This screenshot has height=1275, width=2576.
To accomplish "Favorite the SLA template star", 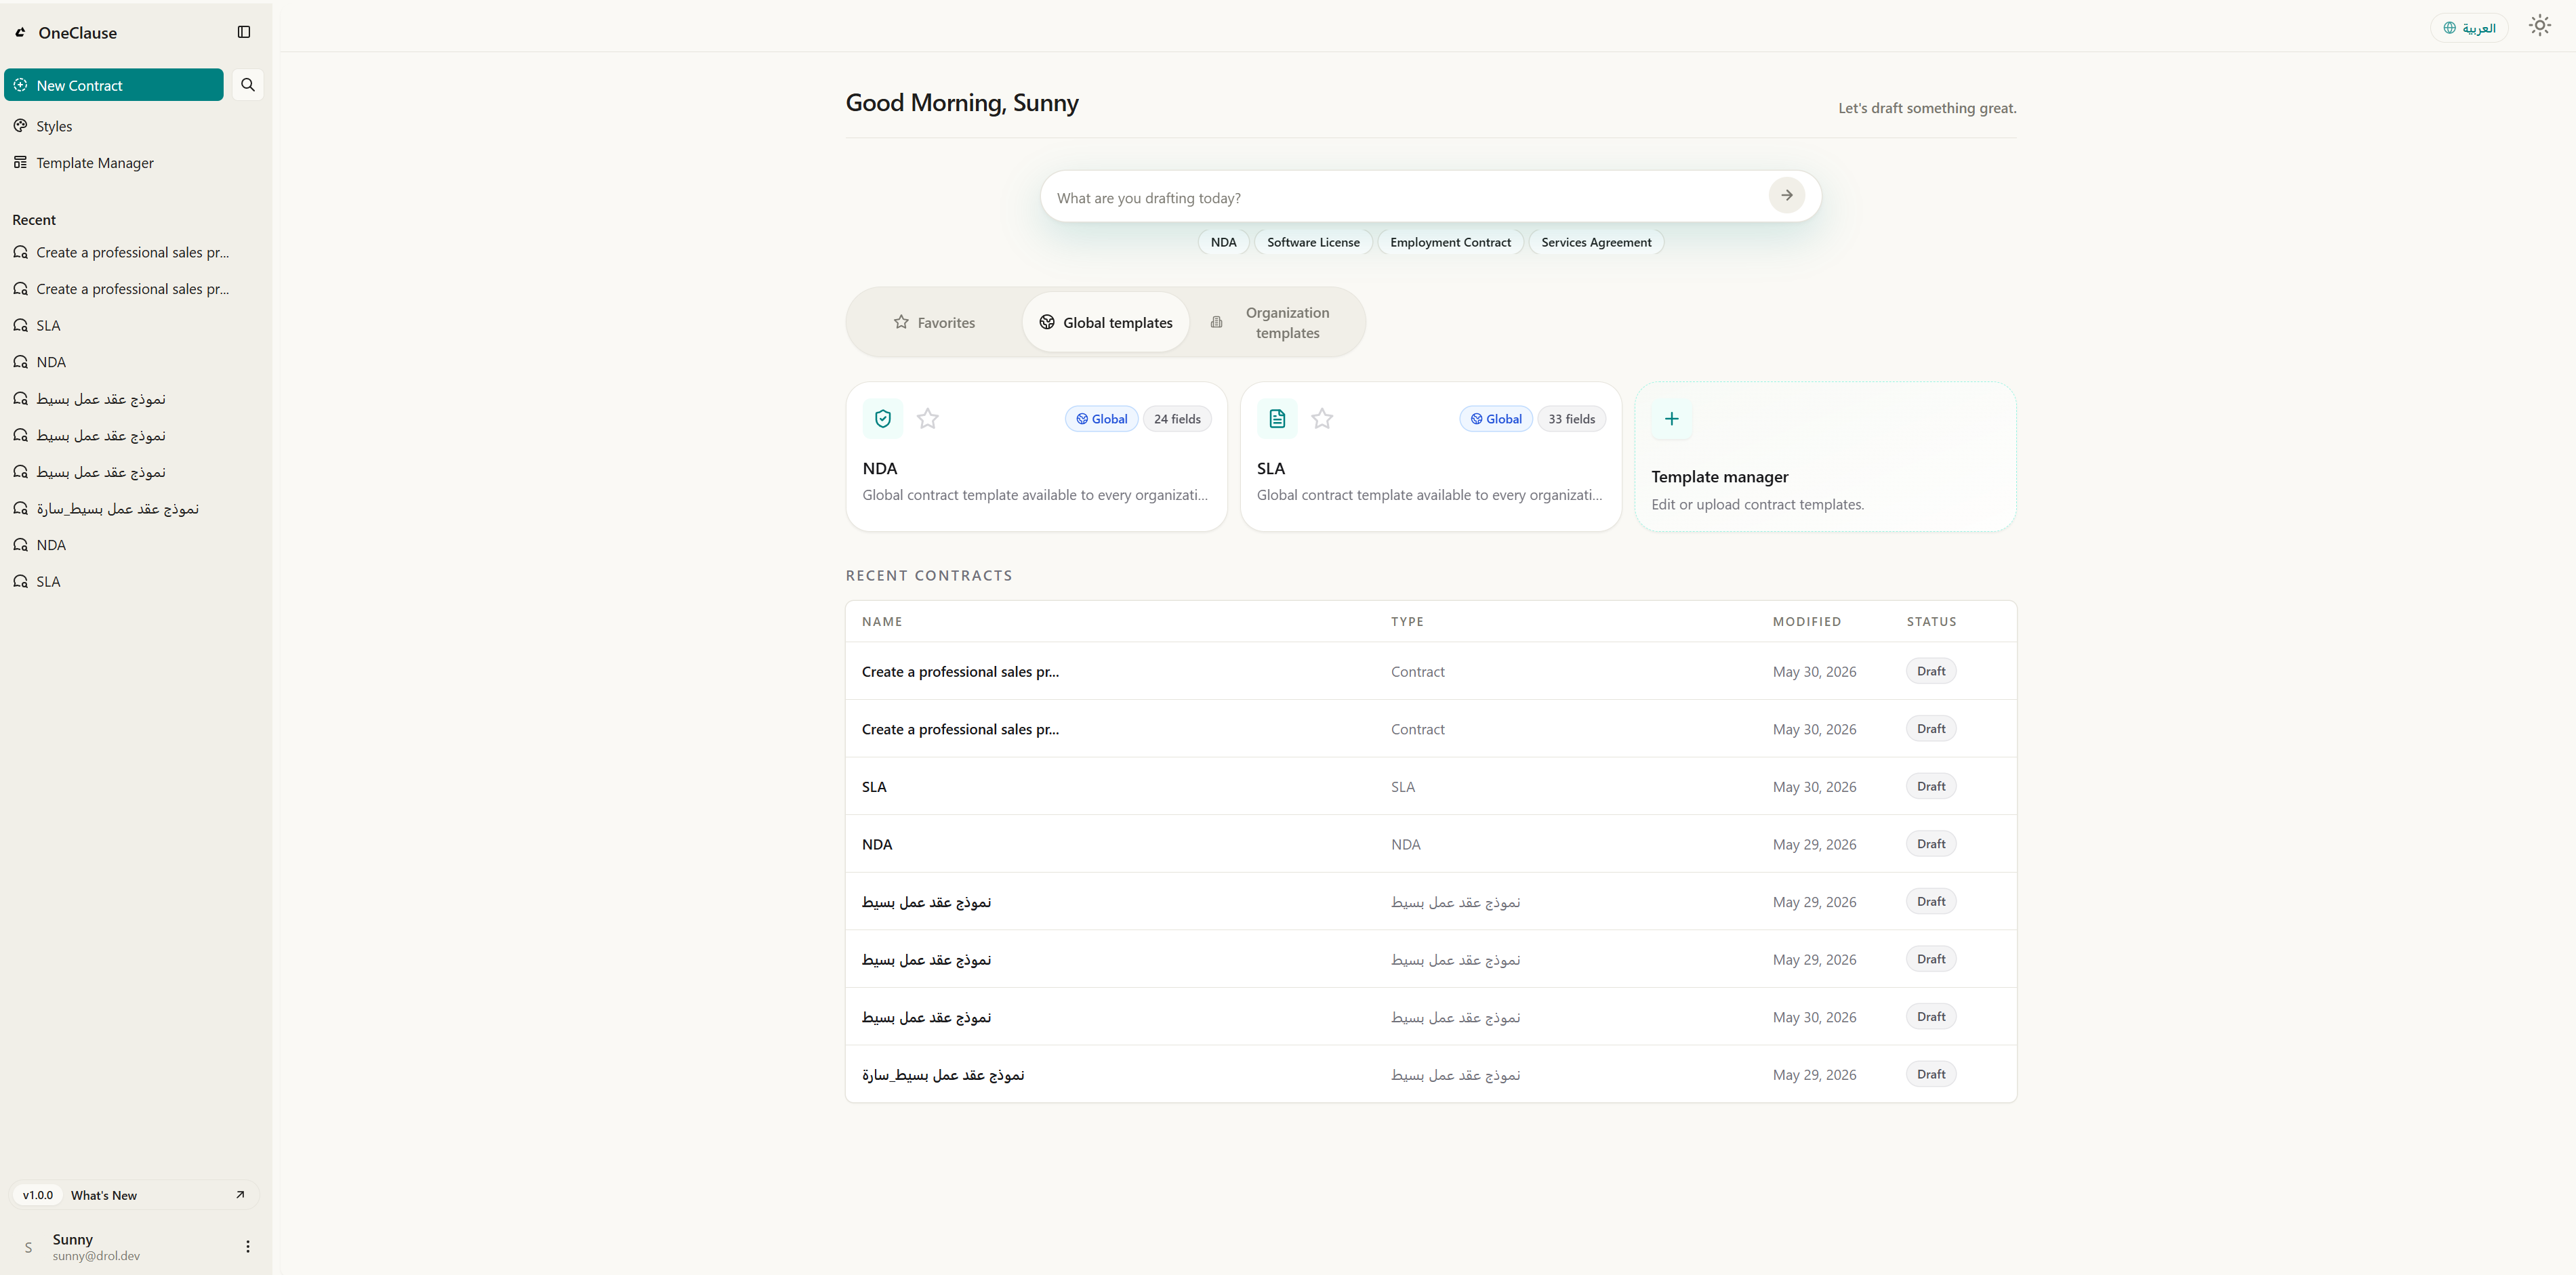I will [x=1322, y=419].
